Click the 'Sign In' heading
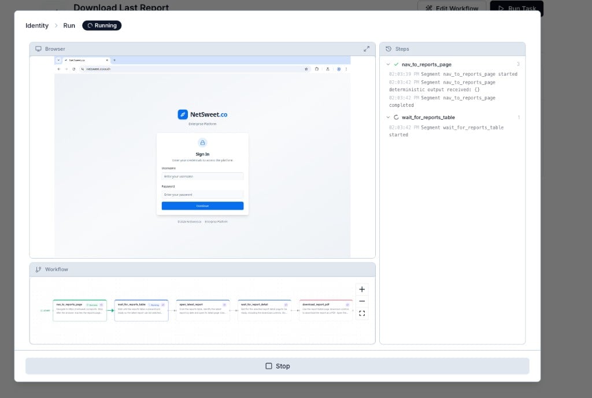Viewport: 592px width, 398px height. 203,154
